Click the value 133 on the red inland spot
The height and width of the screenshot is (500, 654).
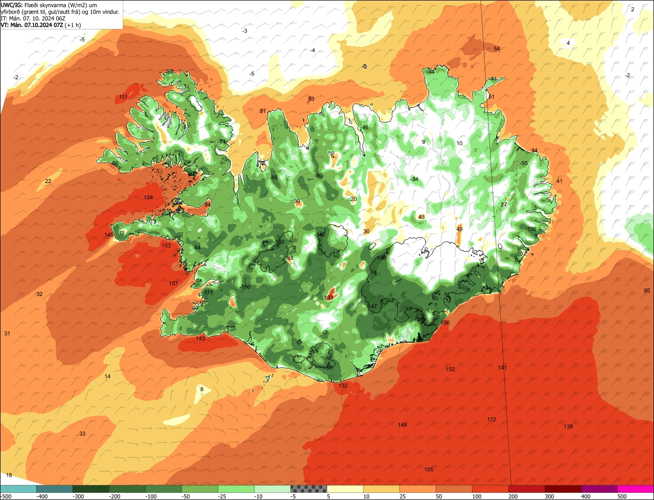pyautogui.click(x=329, y=298)
